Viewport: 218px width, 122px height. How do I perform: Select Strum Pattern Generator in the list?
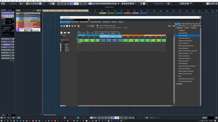(x=185, y=81)
